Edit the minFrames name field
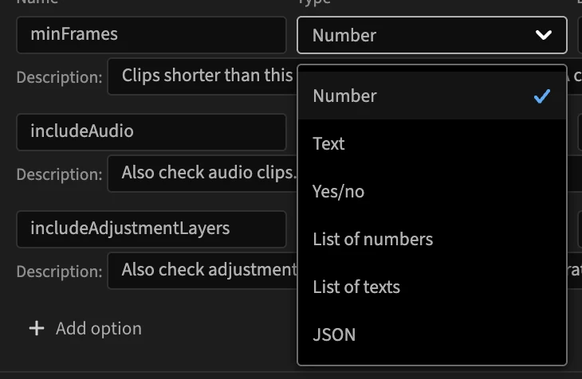 point(151,35)
